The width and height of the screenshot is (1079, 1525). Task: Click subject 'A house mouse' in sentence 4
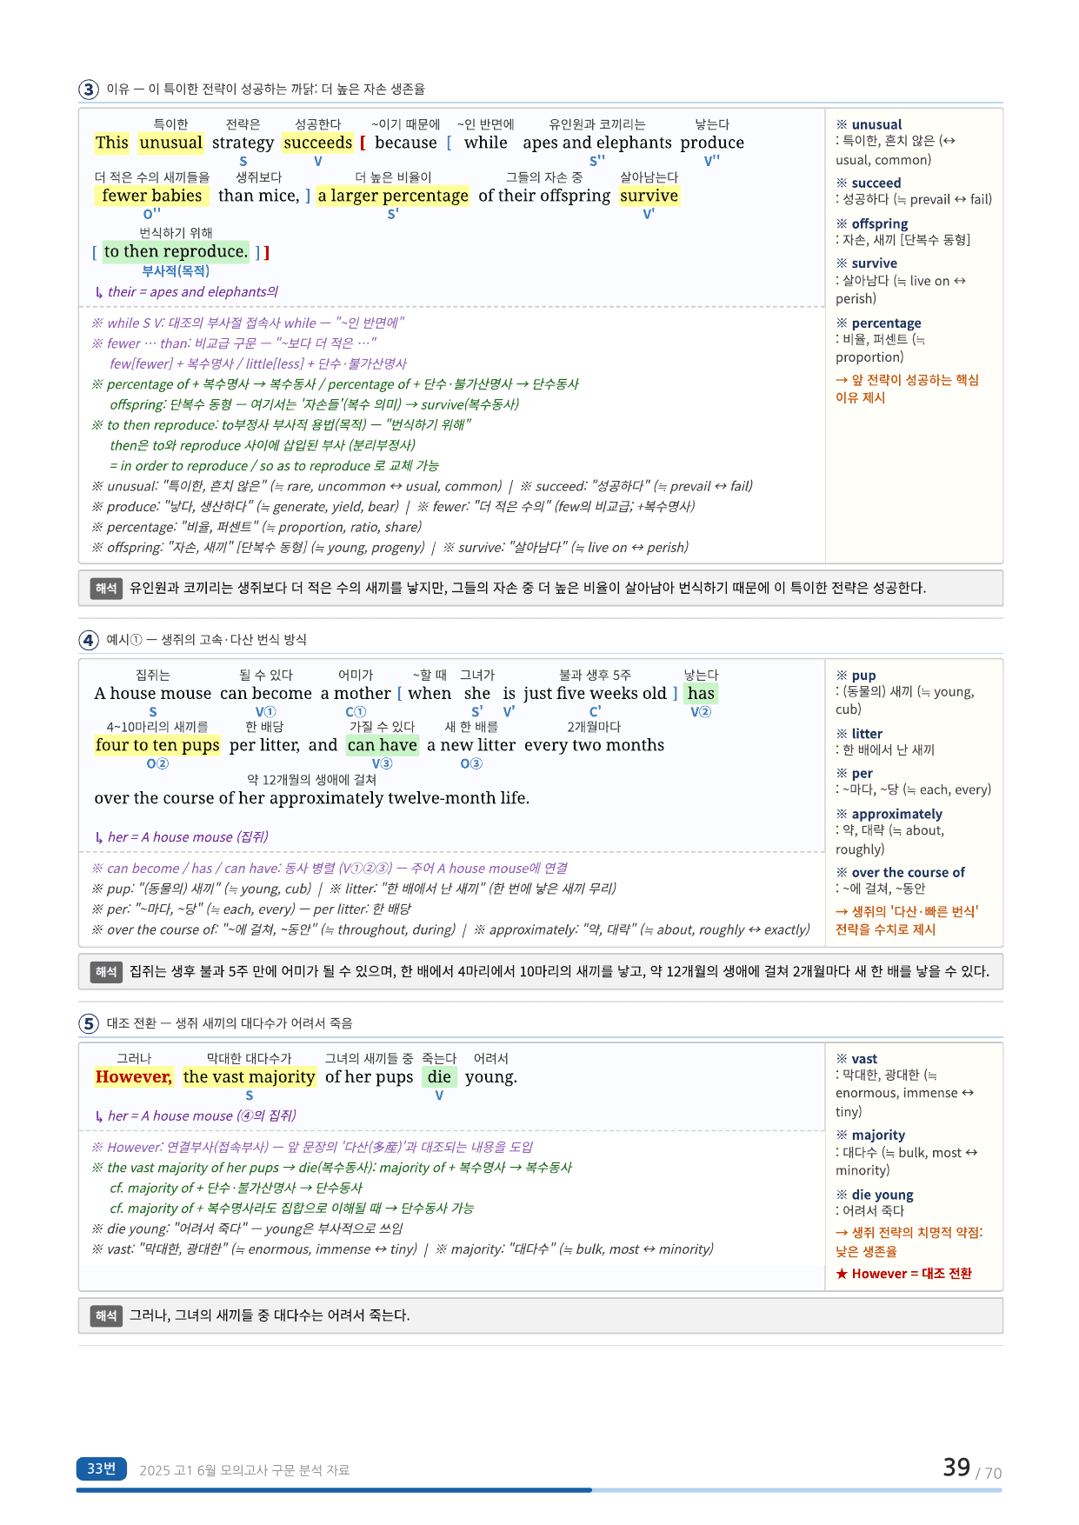153,694
